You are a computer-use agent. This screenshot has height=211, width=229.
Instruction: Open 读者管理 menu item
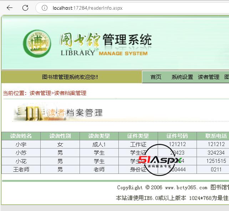[209, 77]
